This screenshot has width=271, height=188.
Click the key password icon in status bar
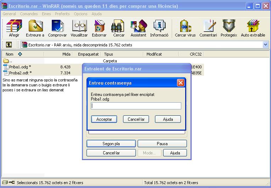(12, 182)
